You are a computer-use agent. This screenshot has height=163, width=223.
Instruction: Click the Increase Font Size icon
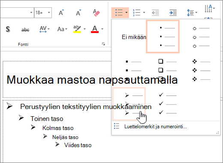(x=61, y=12)
